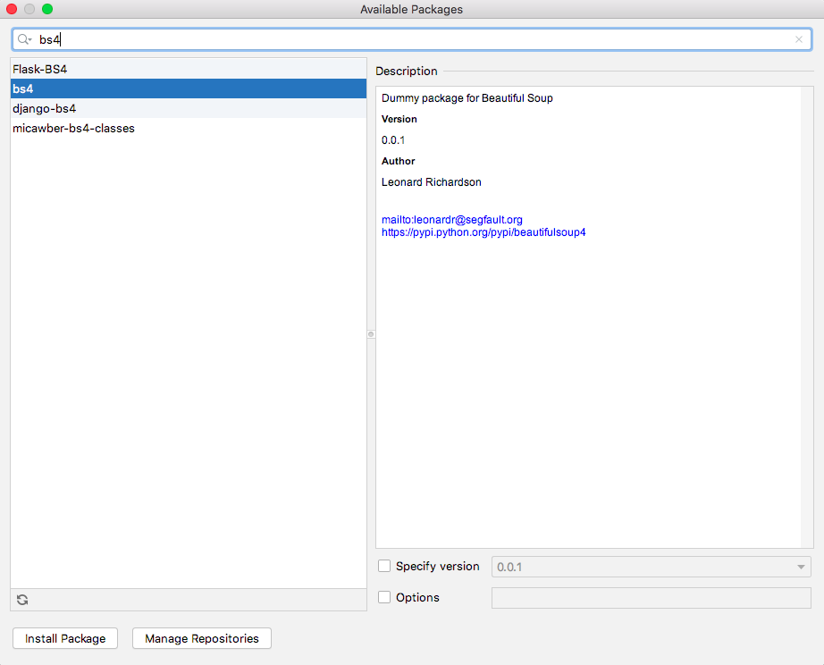824x665 pixels.
Task: Click the splitter handle between the panels
Action: [371, 334]
